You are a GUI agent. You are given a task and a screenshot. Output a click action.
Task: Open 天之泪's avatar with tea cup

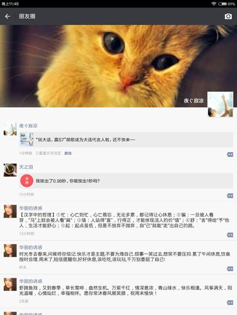[x=10, y=170]
